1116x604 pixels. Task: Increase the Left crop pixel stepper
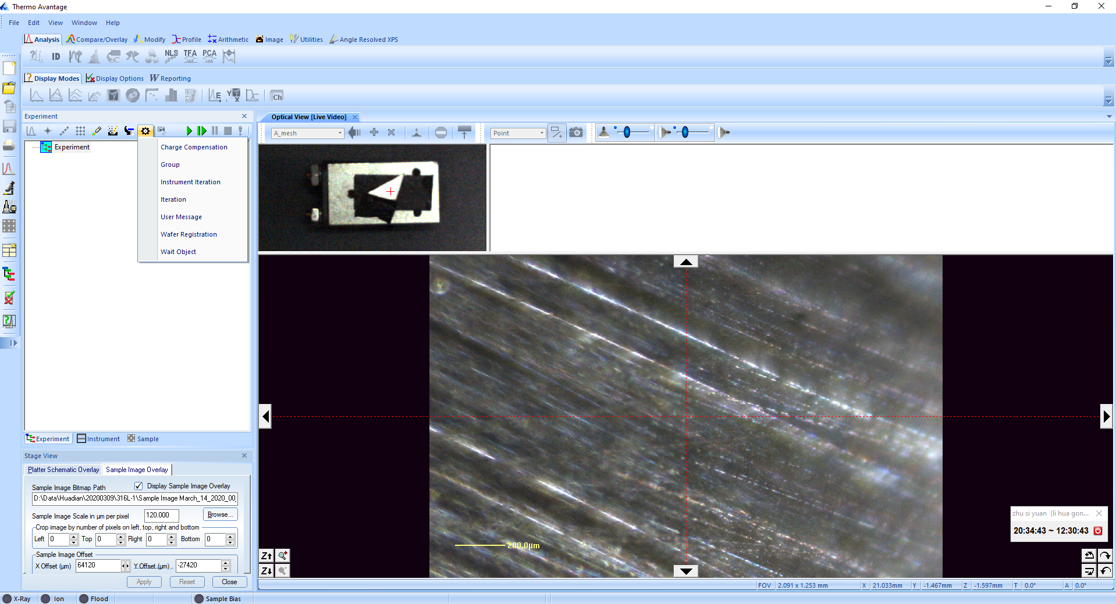coord(73,536)
